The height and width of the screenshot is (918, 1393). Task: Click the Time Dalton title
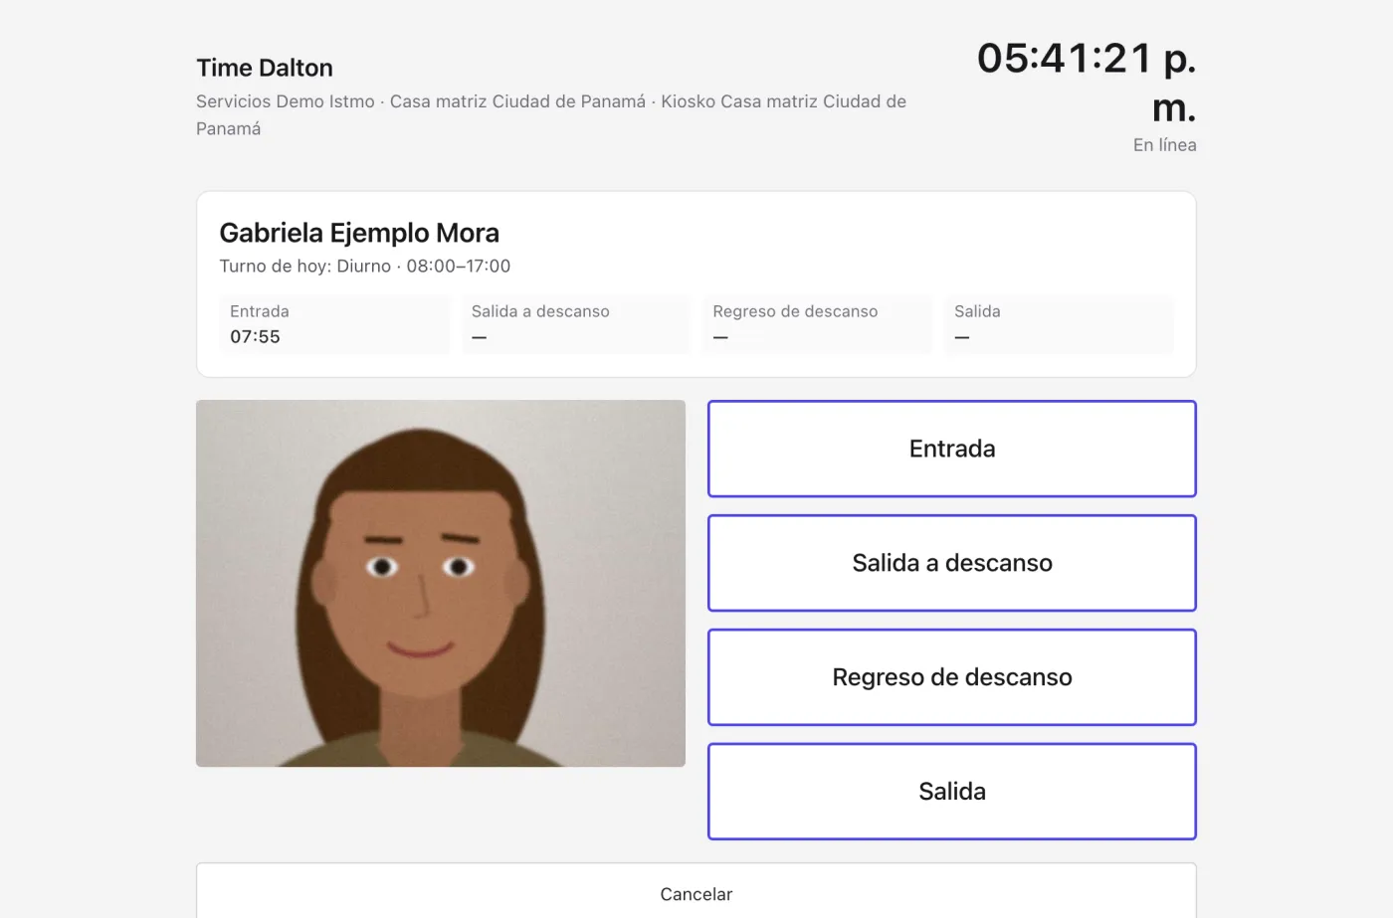(265, 68)
